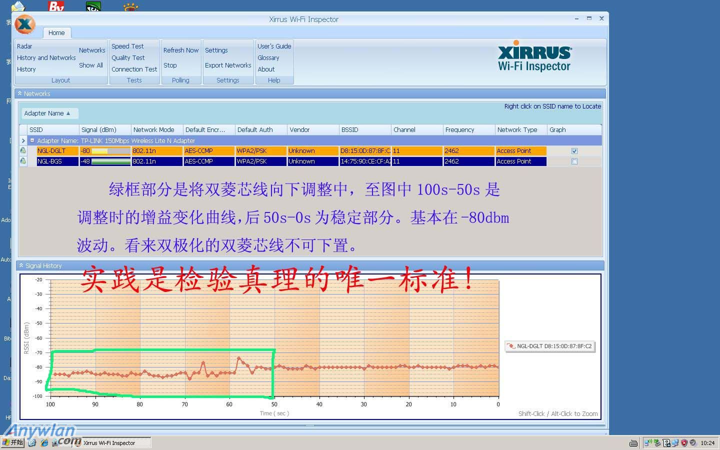The width and height of the screenshot is (720, 450).
Task: Open the wireless network tray icon
Action: (648, 442)
